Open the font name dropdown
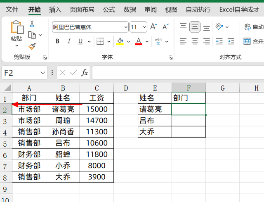264x202 pixels. tap(126, 28)
